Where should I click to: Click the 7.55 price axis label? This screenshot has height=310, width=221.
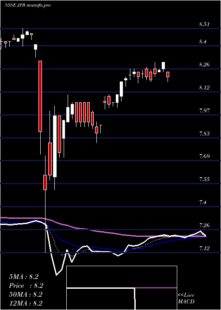pos(204,179)
